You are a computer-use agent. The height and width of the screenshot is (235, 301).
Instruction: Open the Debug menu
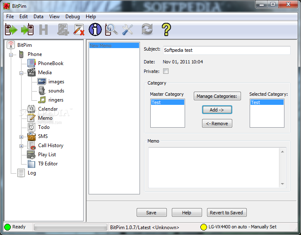coord(72,17)
